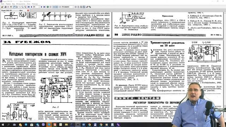Close the Радио 1965-09 document tab
Viewport: 226px width, 127px height.
[28, 11]
